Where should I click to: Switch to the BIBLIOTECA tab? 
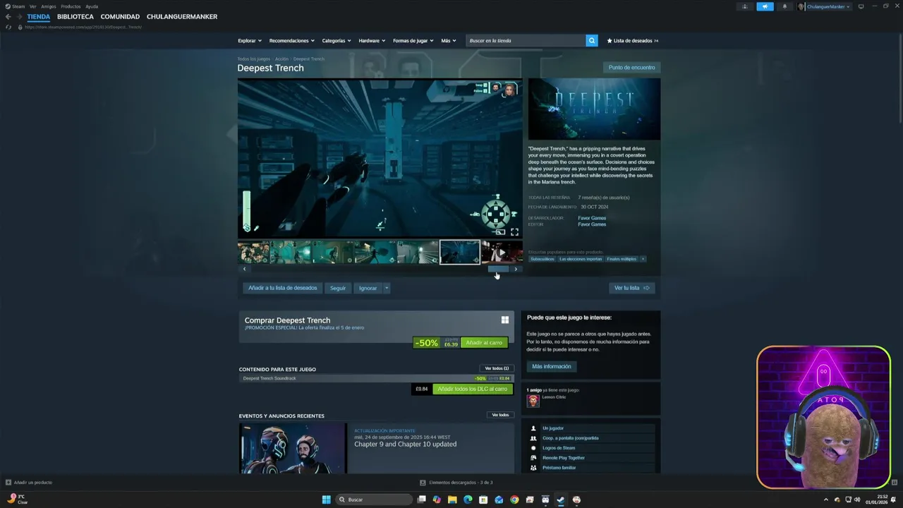75,17
